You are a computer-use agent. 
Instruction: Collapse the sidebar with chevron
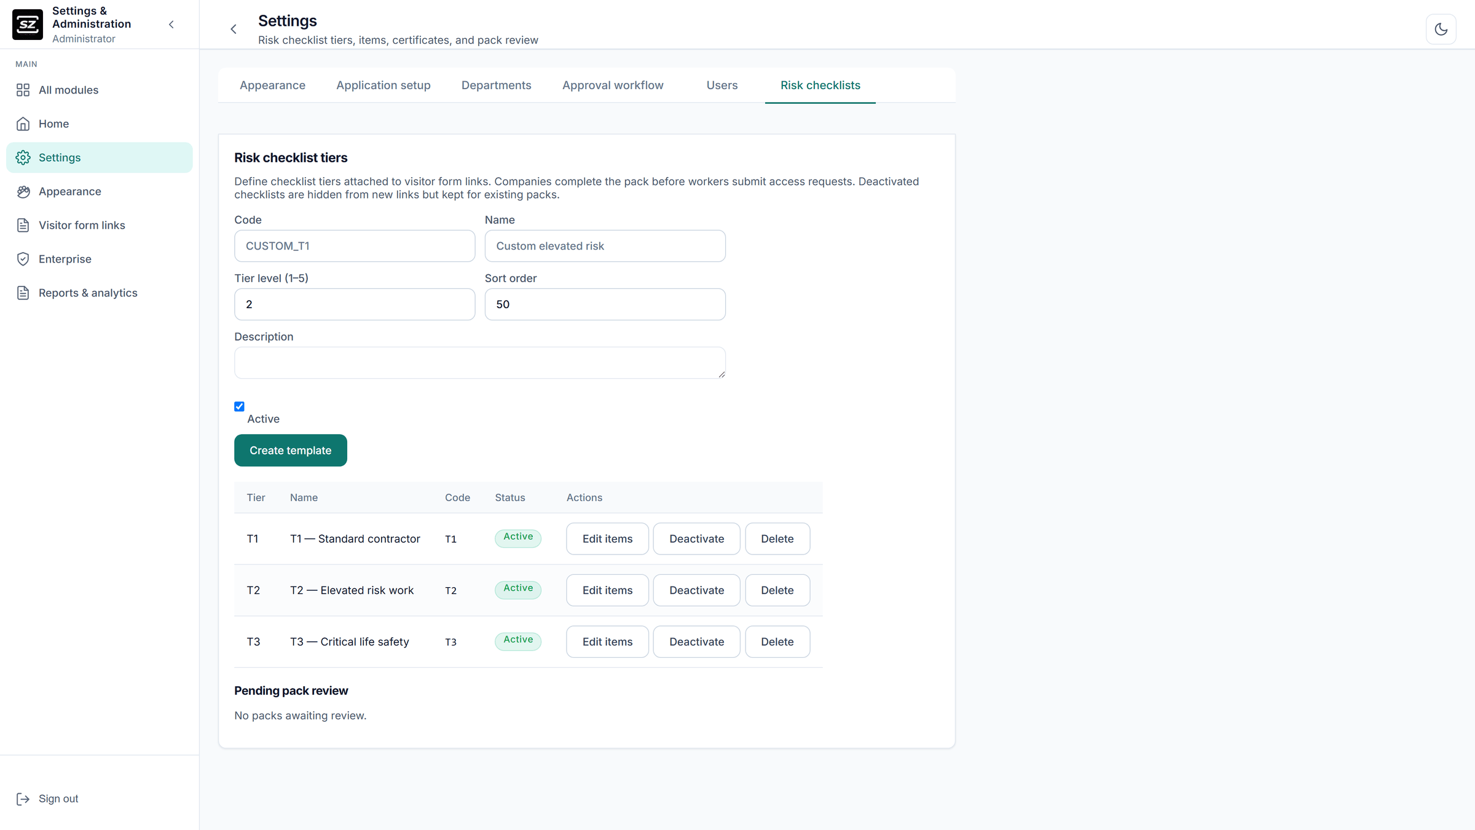pyautogui.click(x=171, y=25)
